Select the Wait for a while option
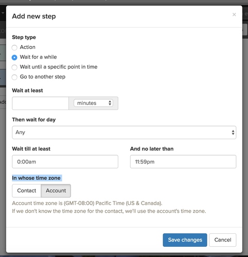 14,58
